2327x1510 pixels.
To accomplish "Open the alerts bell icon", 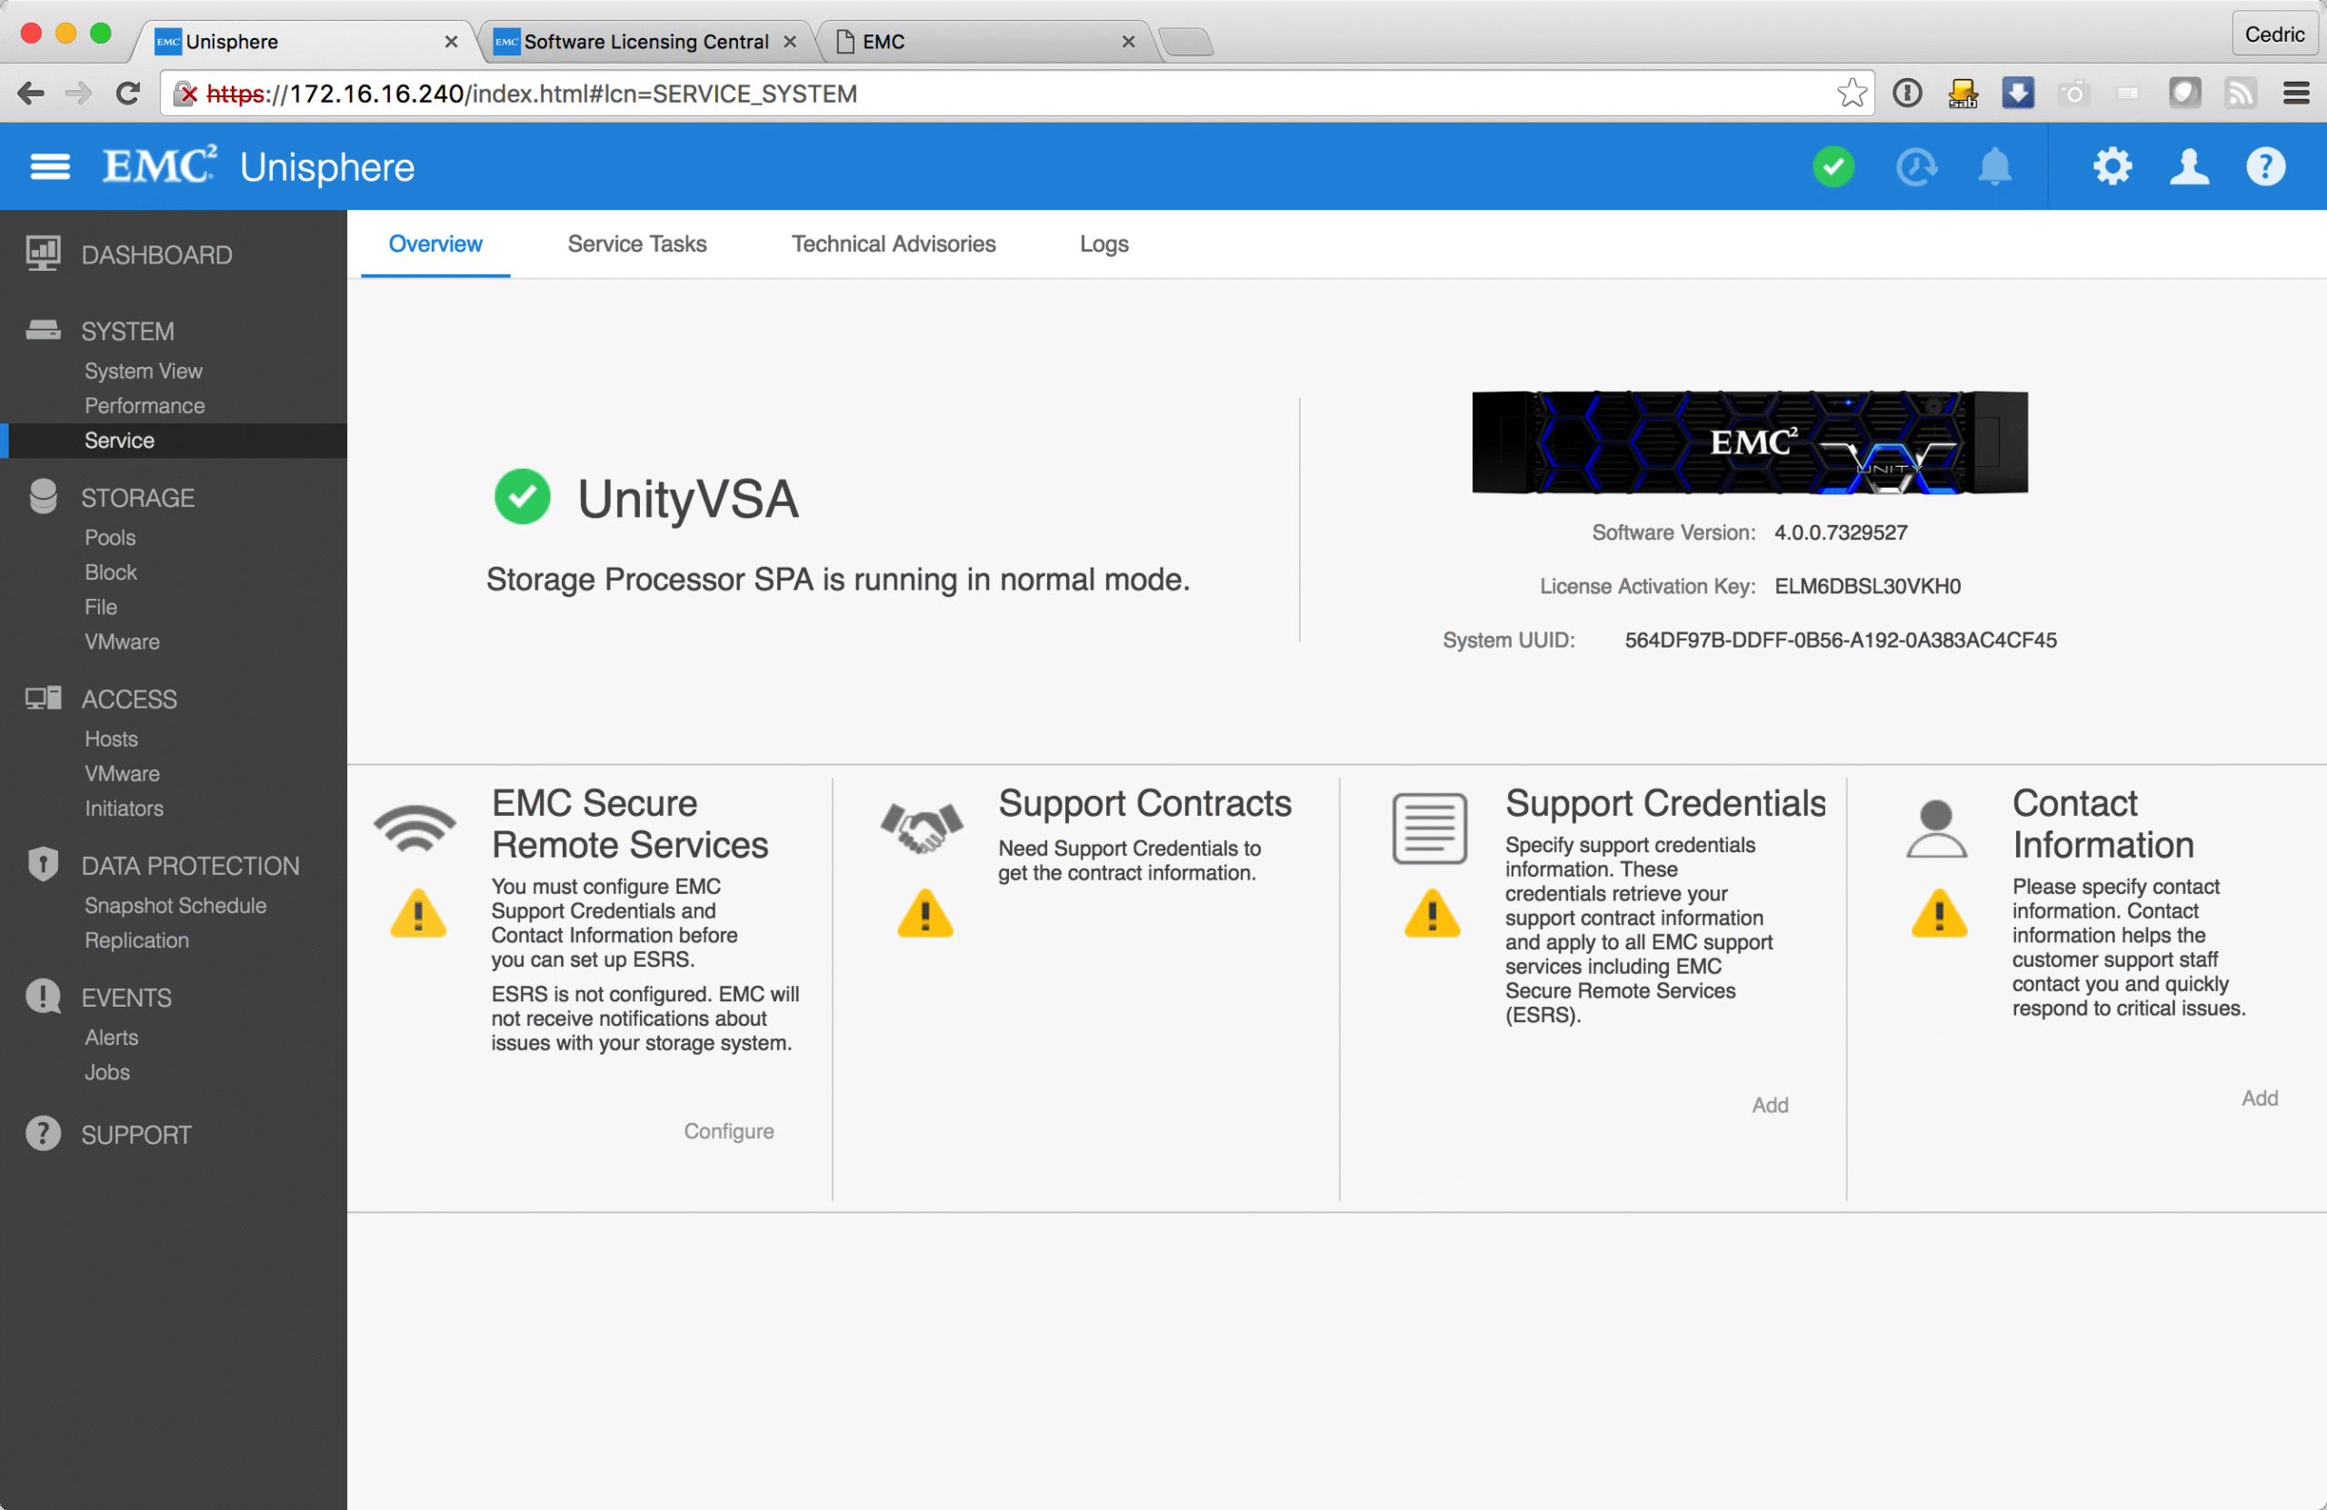I will [1994, 167].
